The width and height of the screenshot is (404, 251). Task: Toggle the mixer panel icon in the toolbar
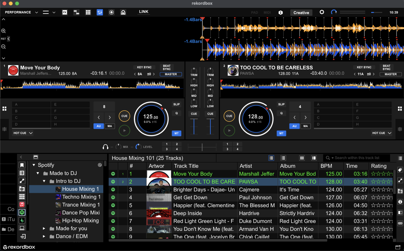(x=100, y=12)
